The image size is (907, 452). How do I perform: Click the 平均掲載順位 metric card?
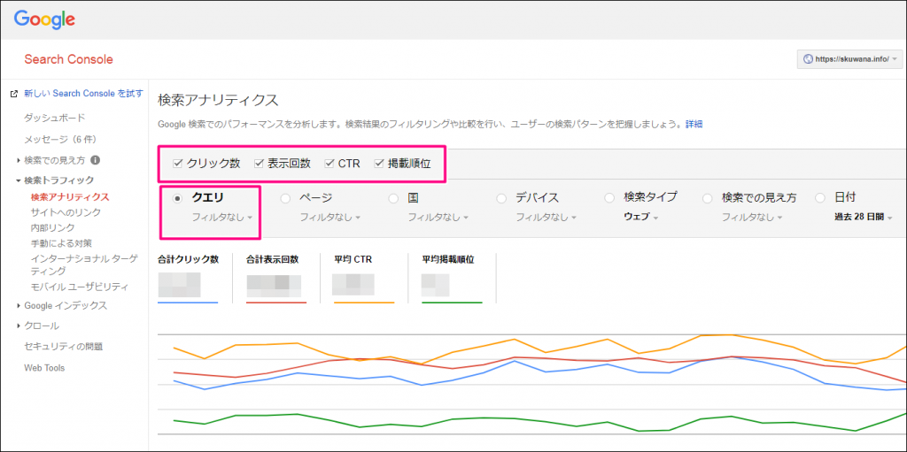[x=453, y=278]
